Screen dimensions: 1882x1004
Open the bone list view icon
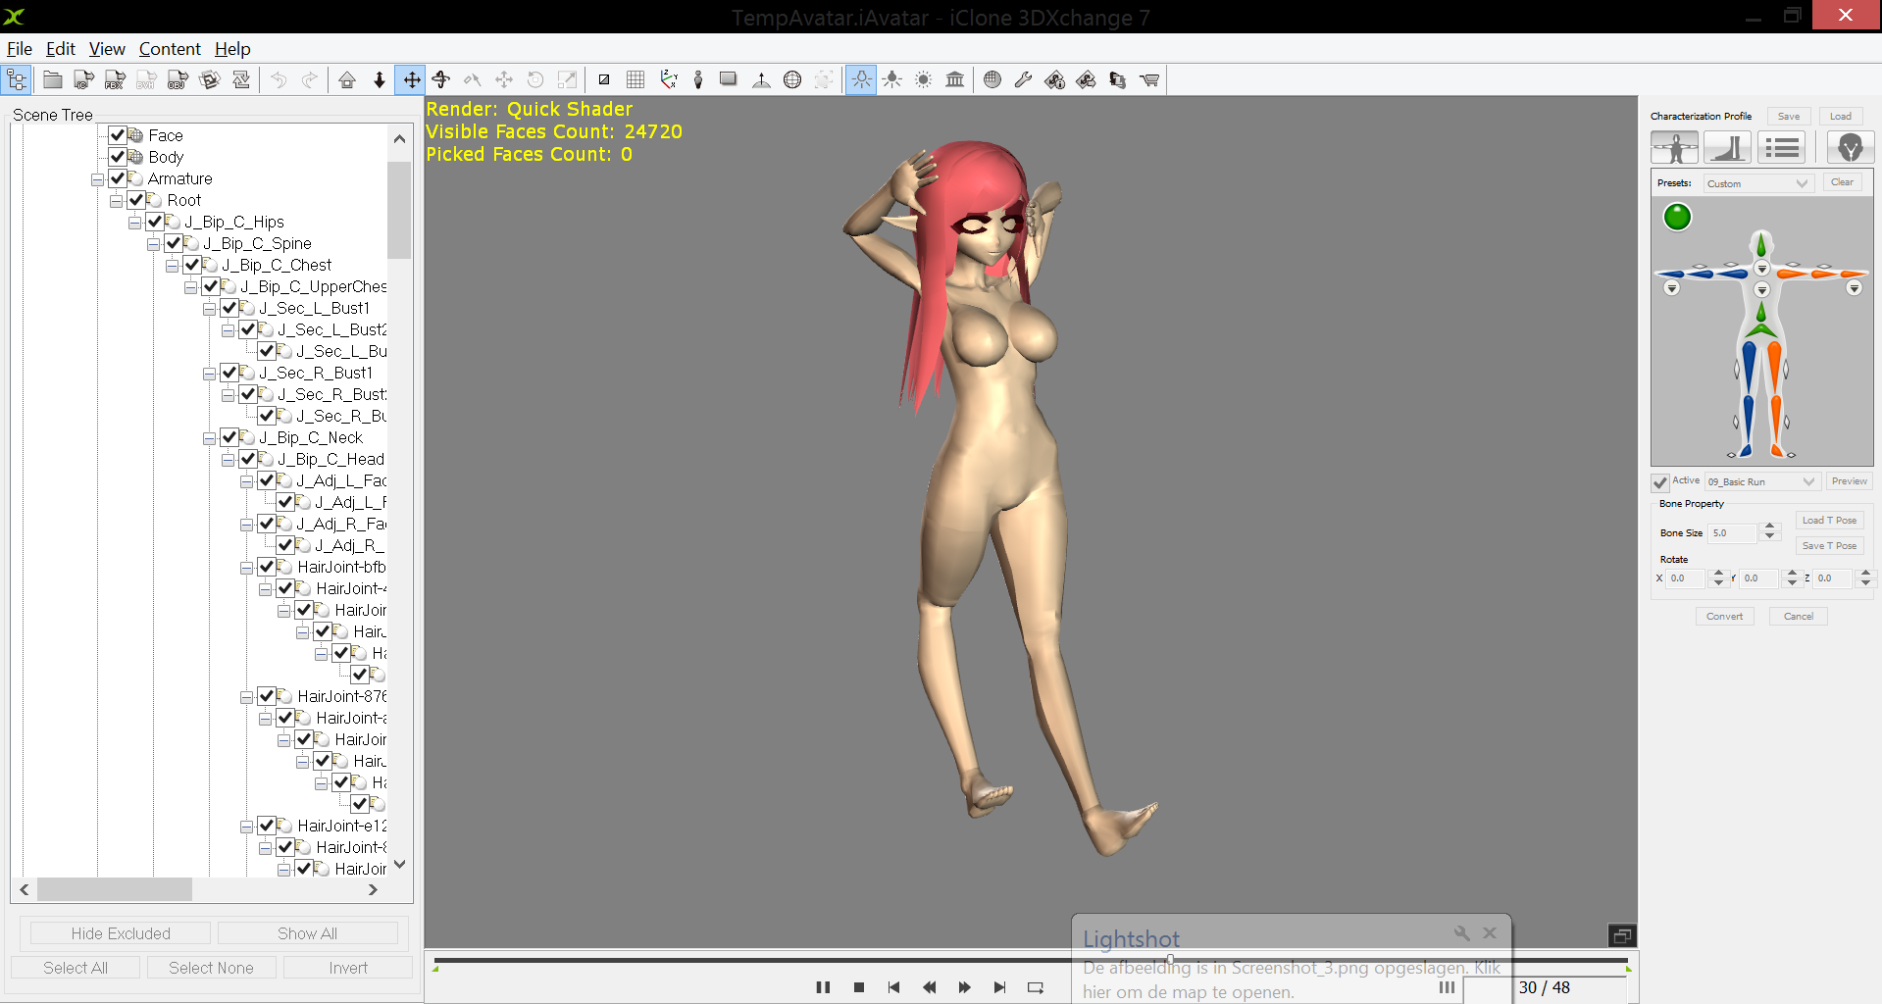click(1782, 148)
